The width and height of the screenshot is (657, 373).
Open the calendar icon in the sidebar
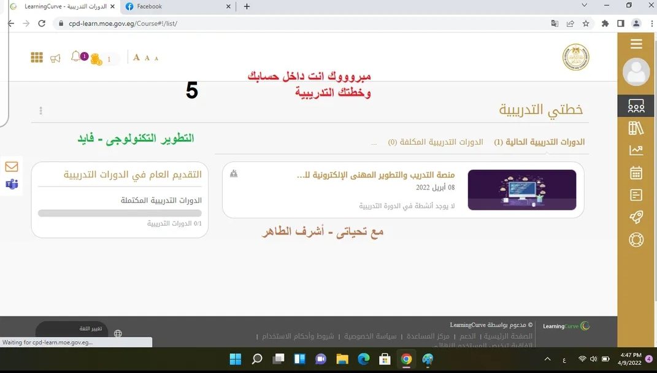point(636,172)
